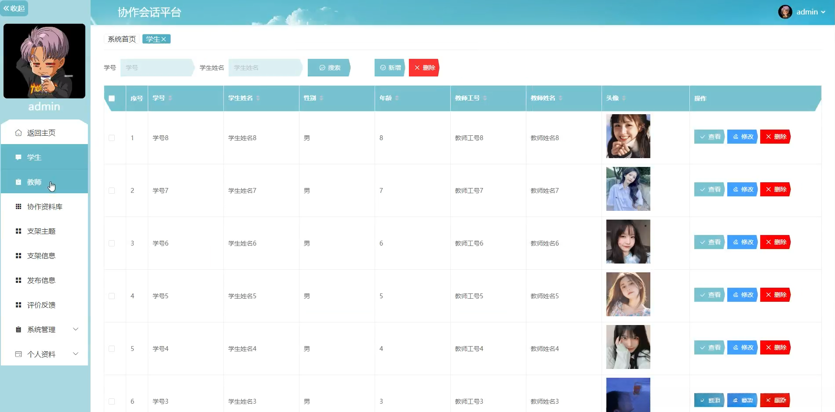Delete row 学号4 with 删除 button

775,347
